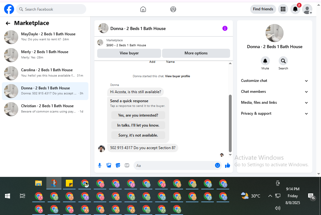Click the chat scrollbar thumb

tap(230, 123)
